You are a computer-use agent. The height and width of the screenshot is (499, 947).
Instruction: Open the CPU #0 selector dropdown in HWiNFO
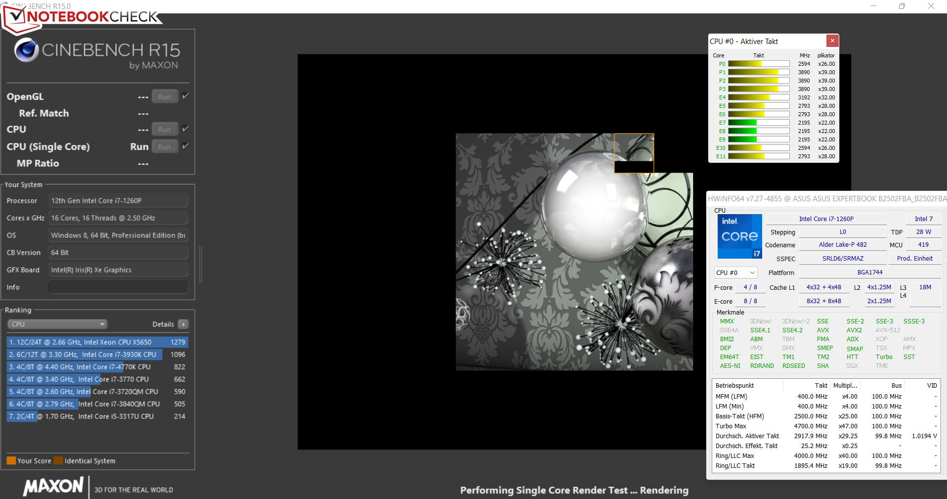(735, 272)
